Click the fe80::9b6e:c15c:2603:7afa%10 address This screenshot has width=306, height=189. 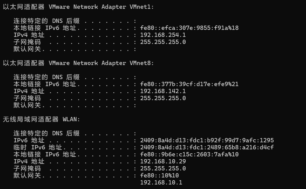pos(189,154)
